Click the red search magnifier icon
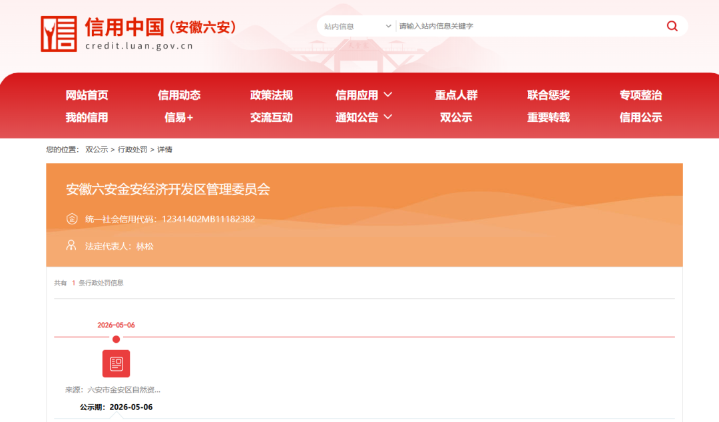The image size is (719, 422). tap(672, 26)
